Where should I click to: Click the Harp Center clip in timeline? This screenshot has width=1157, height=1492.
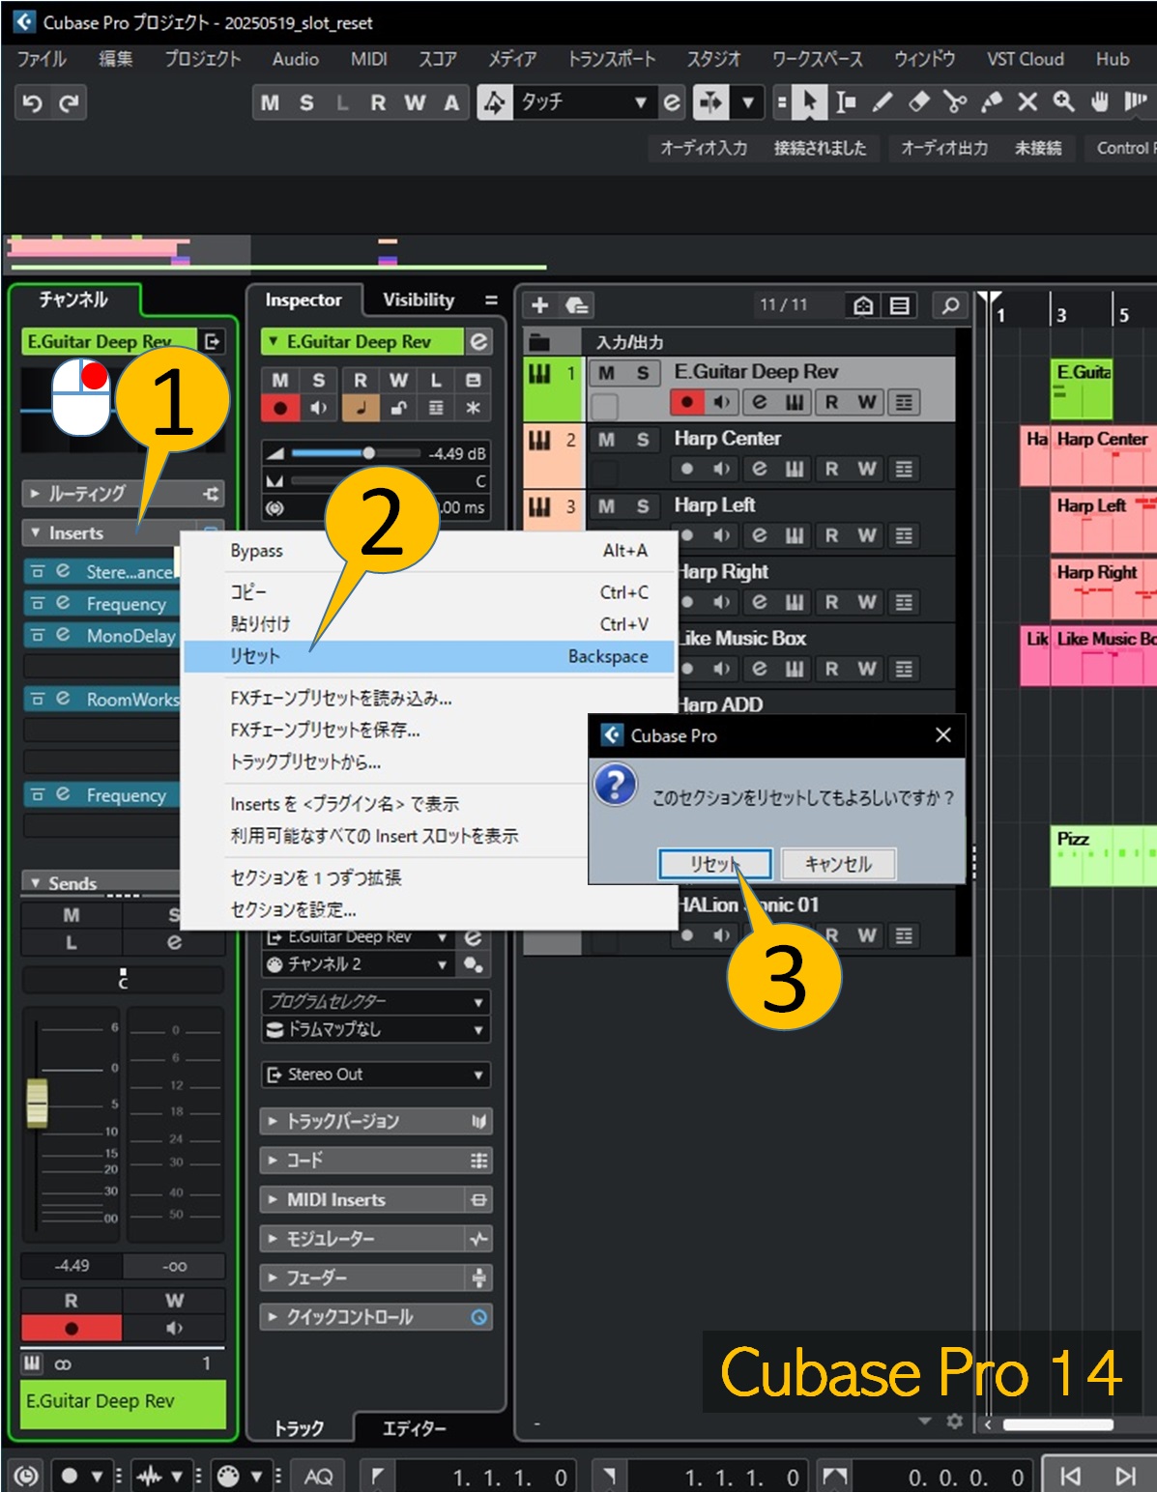pyautogui.click(x=1102, y=455)
